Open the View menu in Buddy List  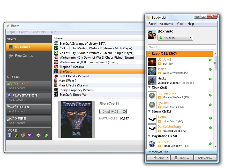coord(180,24)
